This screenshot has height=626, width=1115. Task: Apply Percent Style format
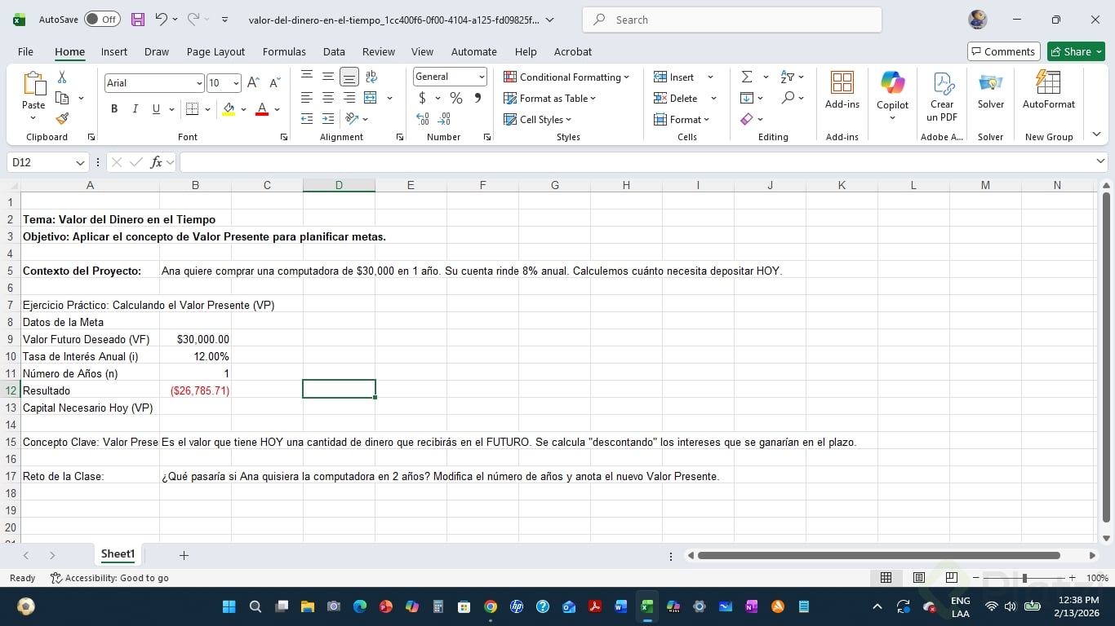coord(456,98)
